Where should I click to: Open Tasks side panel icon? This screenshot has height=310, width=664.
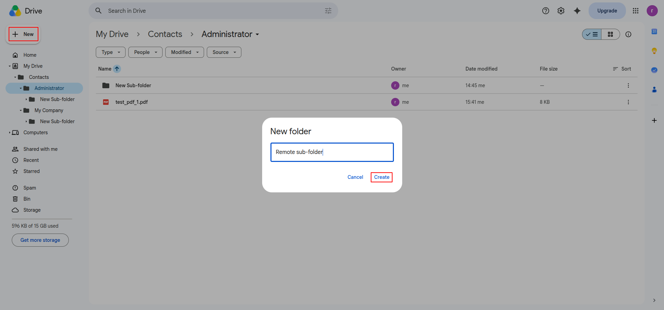[x=654, y=70]
